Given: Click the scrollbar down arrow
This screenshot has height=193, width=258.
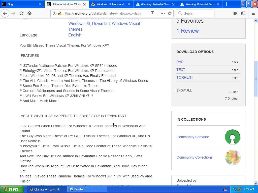Looking at the screenshot, I should click(x=256, y=183).
